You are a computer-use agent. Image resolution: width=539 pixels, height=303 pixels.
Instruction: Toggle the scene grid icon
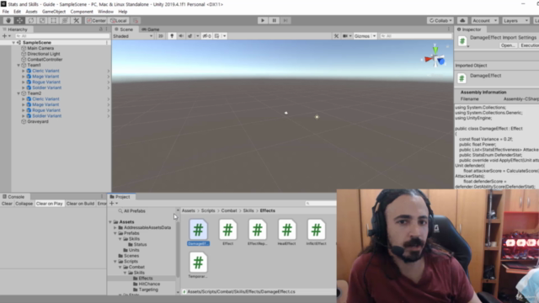click(217, 36)
